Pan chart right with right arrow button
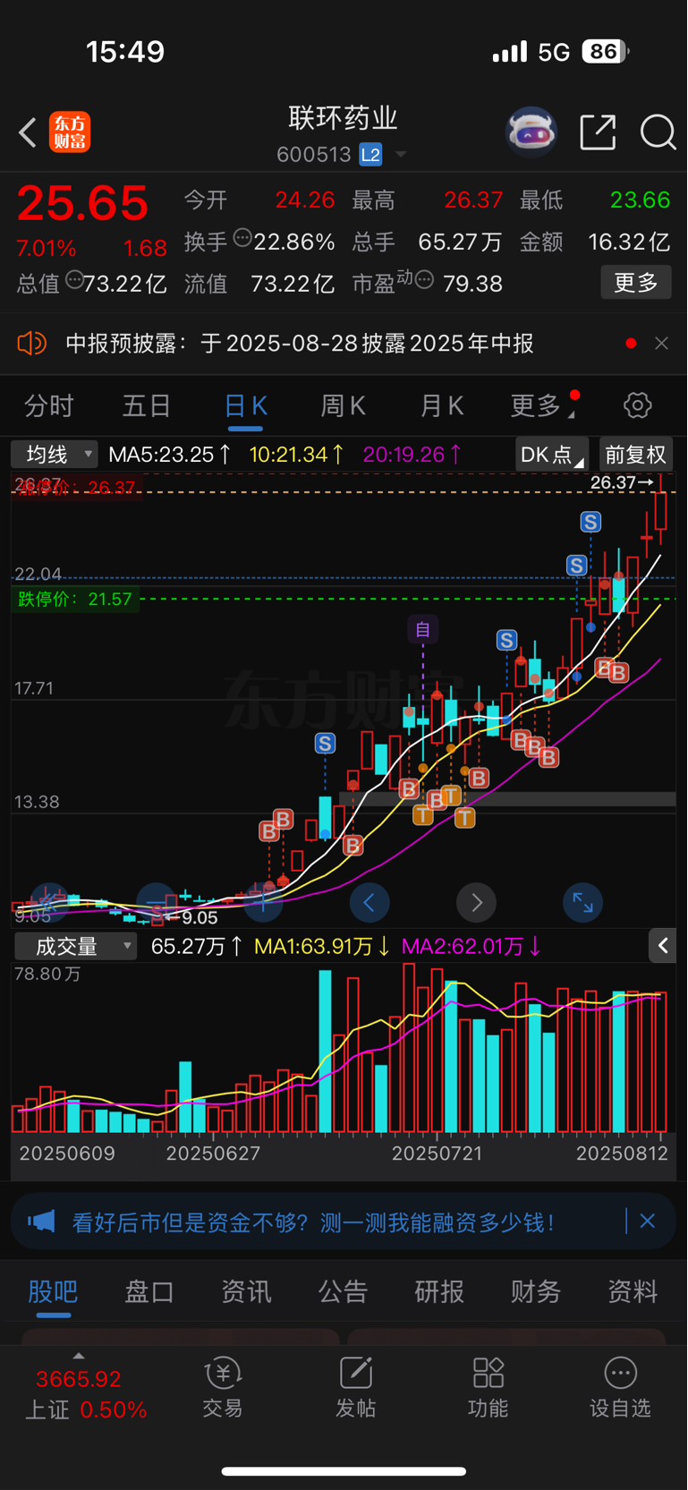Image resolution: width=688 pixels, height=1490 pixels. 477,903
